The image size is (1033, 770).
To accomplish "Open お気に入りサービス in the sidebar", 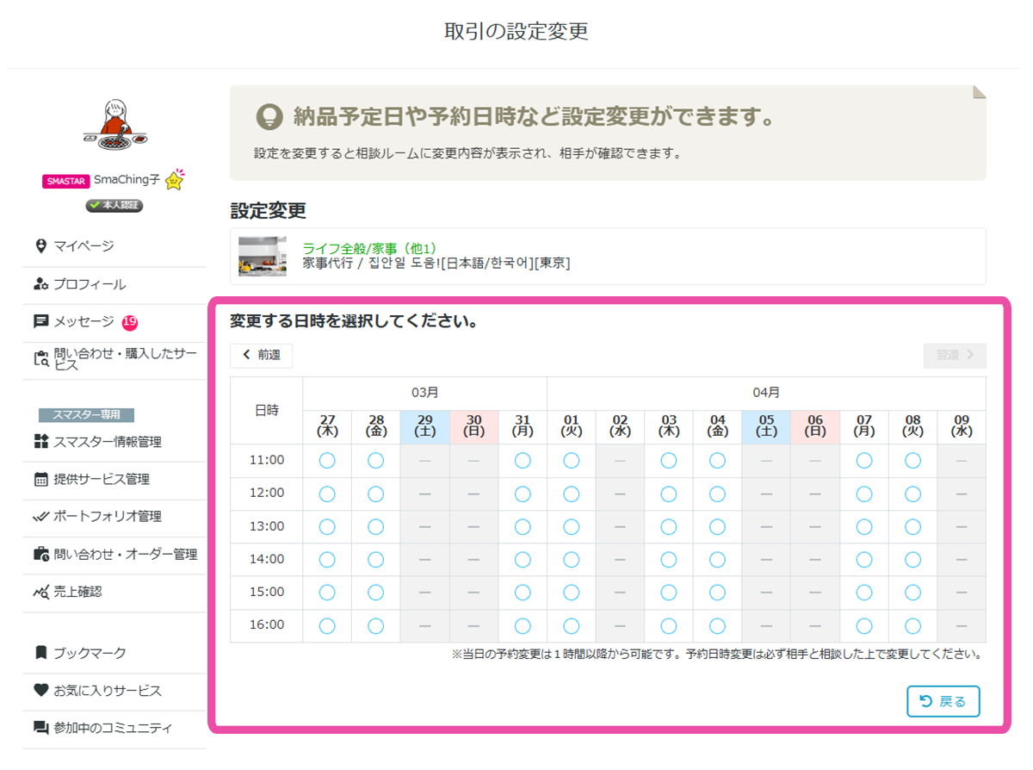I will [x=107, y=691].
